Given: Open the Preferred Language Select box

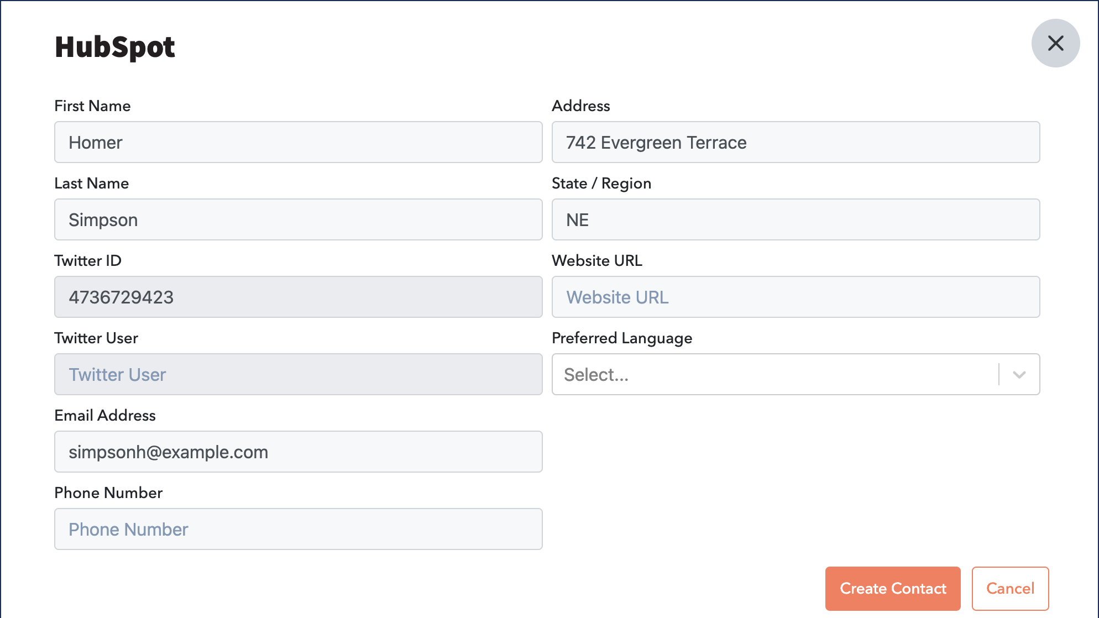Looking at the screenshot, I should click(x=774, y=375).
